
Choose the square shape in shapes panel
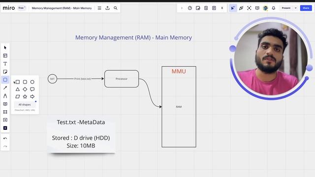(x=18, y=82)
